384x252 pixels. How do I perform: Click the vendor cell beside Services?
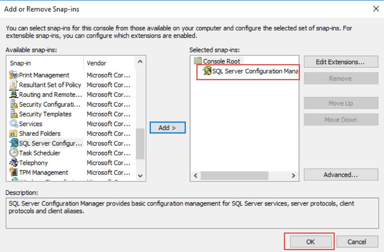[x=109, y=124]
